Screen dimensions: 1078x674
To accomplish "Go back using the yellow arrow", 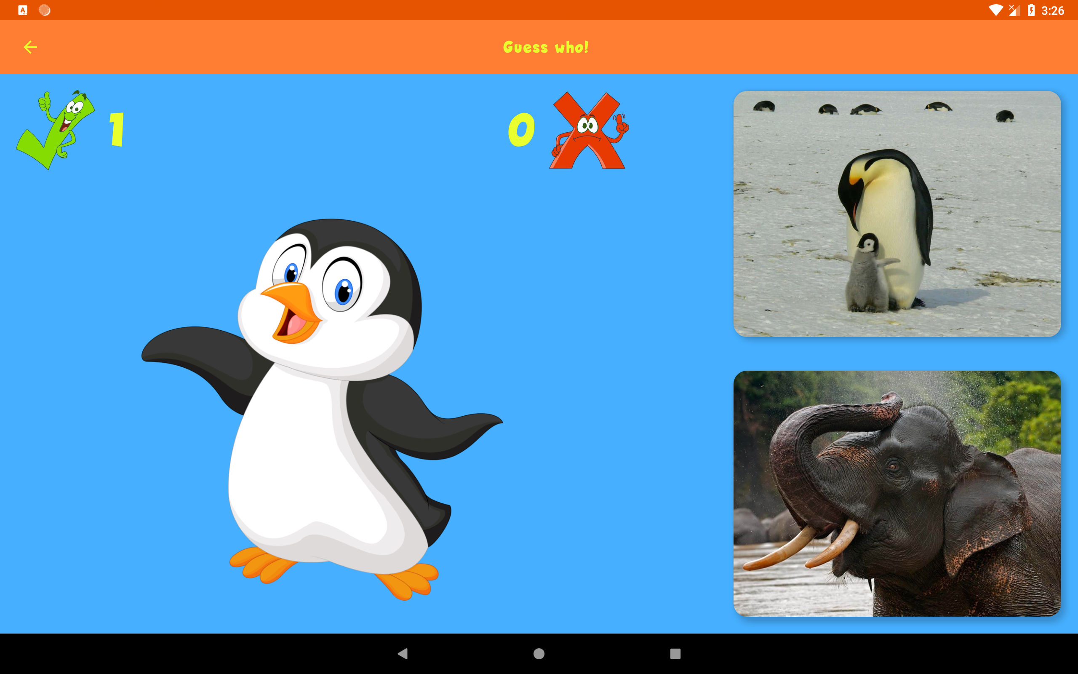I will point(30,47).
